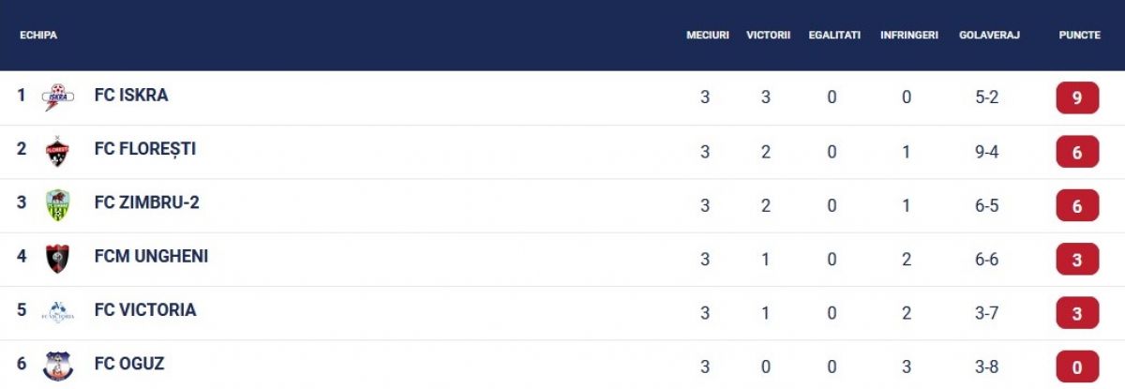Click the MECIURI column header
1125x389 pixels.
708,35
